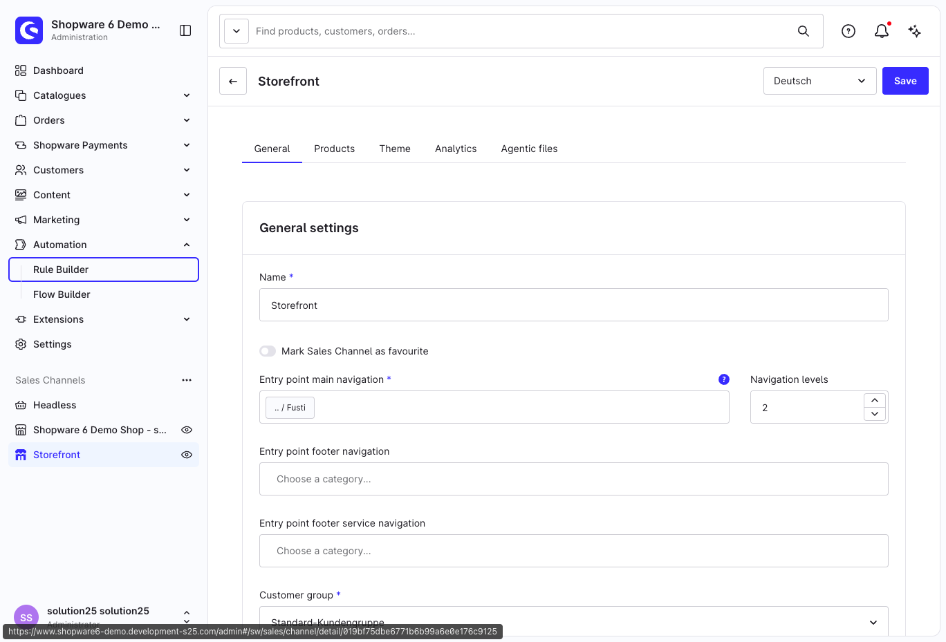Switch to the Agentic files tab
The image size is (946, 642).
click(x=529, y=149)
